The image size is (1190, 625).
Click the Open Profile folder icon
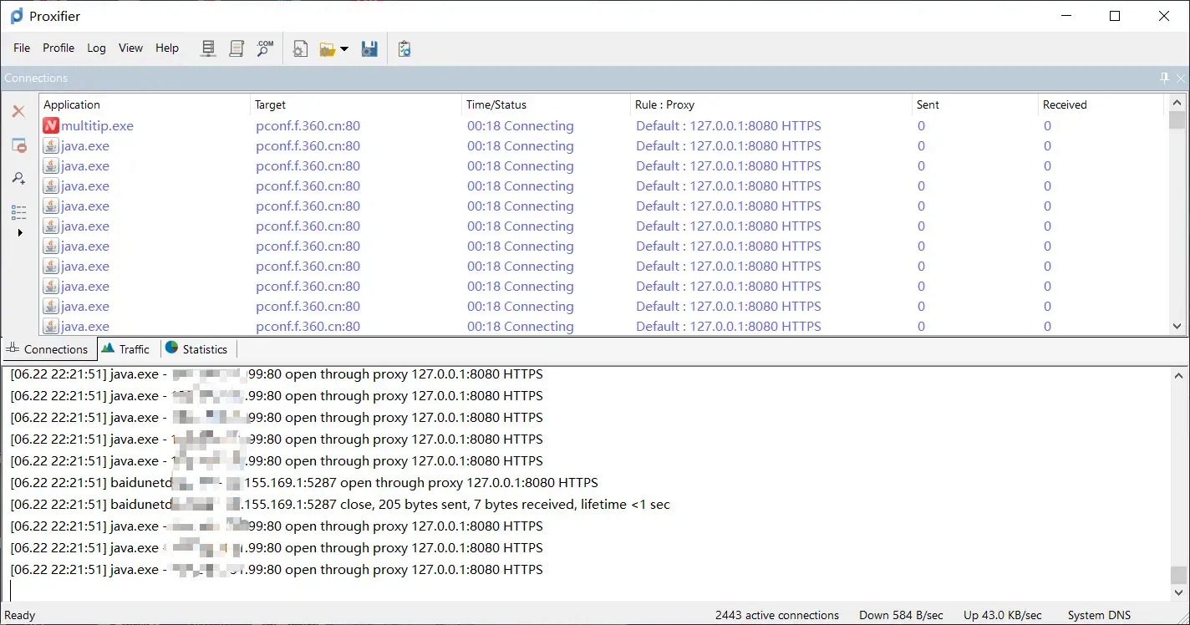tap(328, 49)
